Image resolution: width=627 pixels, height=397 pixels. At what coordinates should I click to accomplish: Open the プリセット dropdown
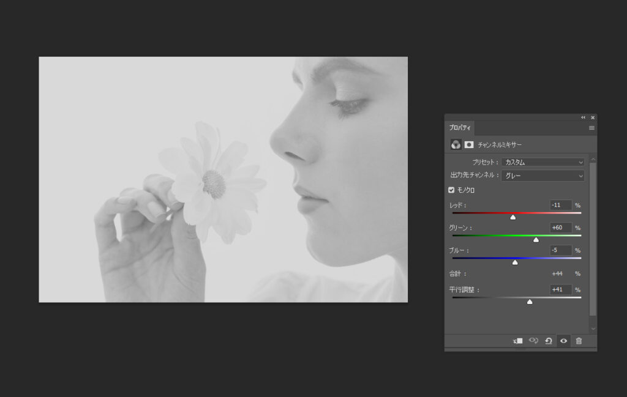543,162
